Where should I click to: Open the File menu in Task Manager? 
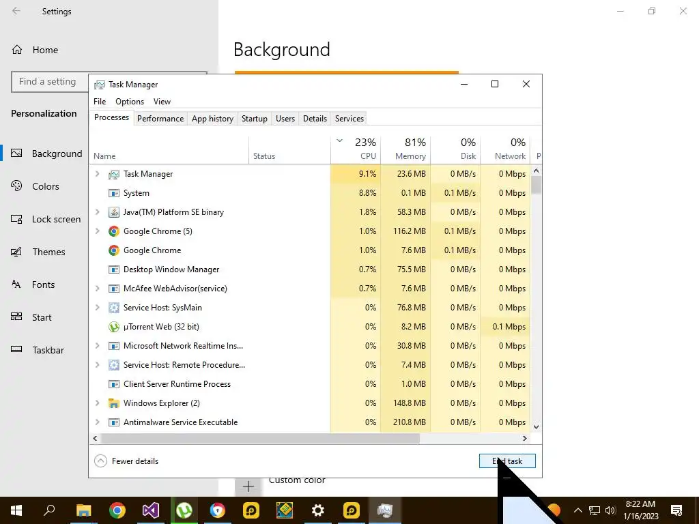tap(100, 102)
